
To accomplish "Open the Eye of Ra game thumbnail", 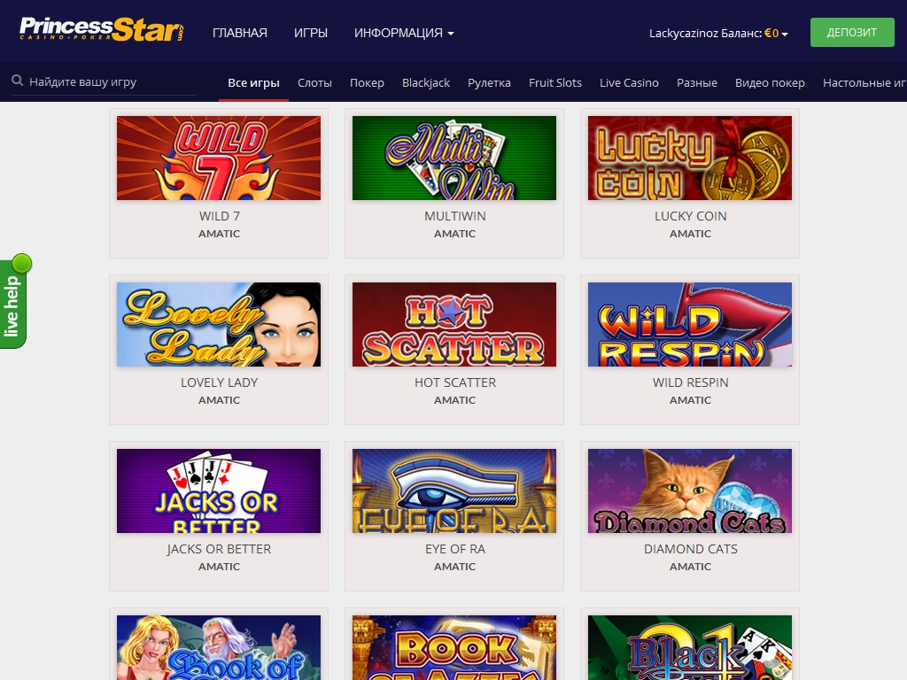I will pos(454,491).
